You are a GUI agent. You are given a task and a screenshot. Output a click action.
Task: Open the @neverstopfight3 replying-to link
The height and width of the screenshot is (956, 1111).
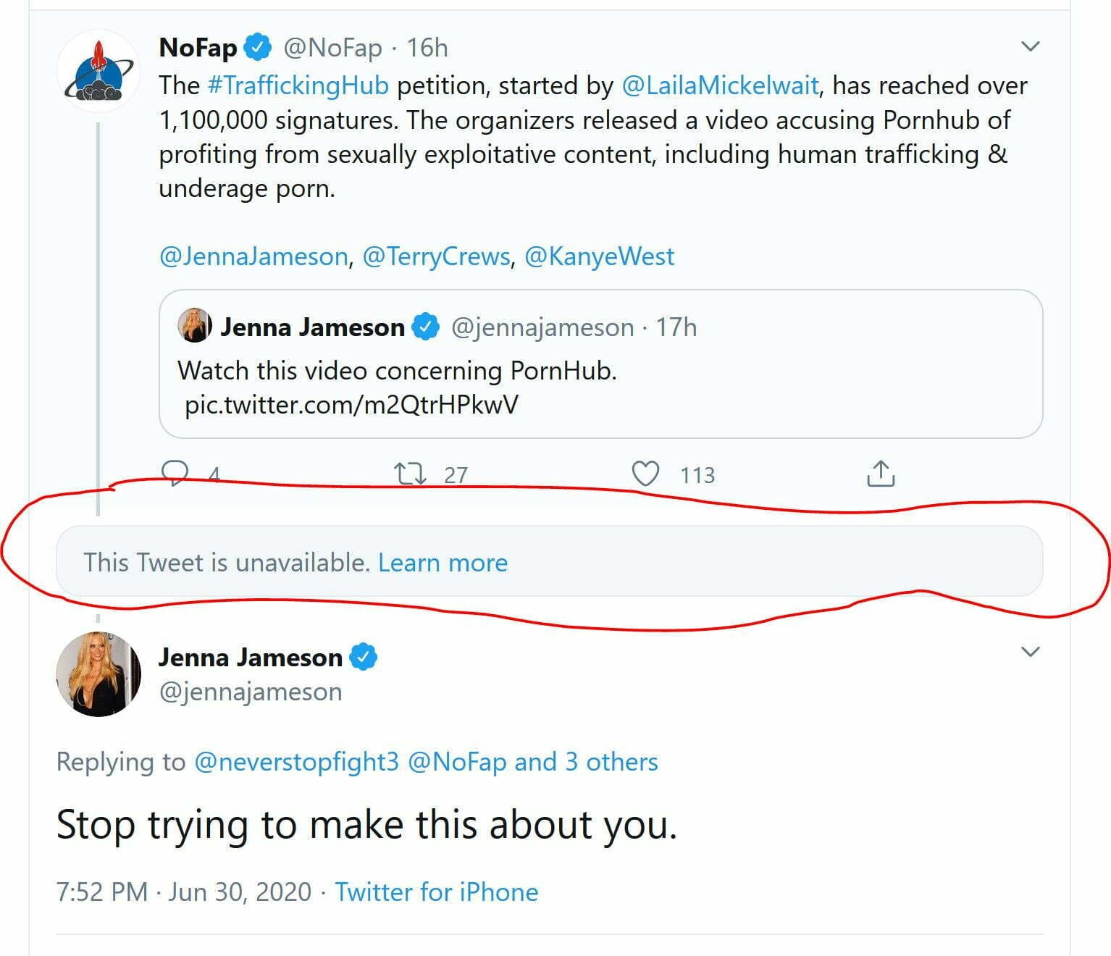click(x=296, y=762)
